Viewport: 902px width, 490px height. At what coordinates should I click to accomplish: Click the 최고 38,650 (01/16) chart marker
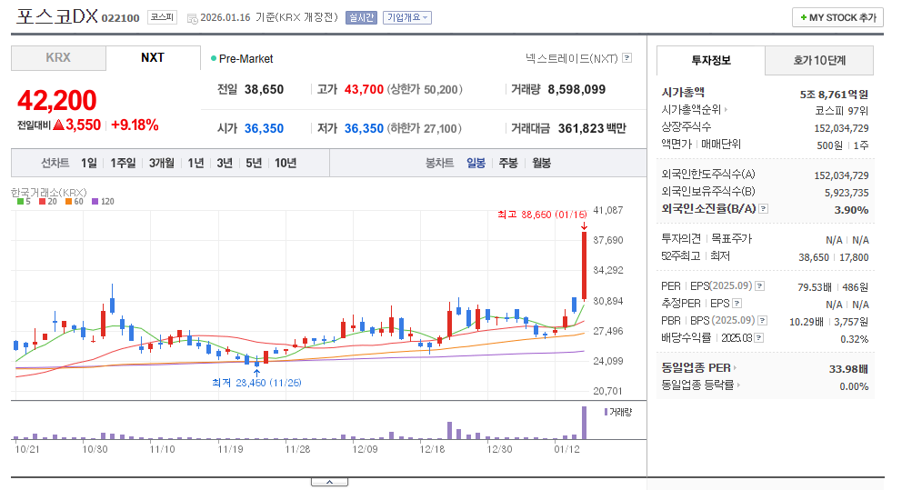[543, 215]
